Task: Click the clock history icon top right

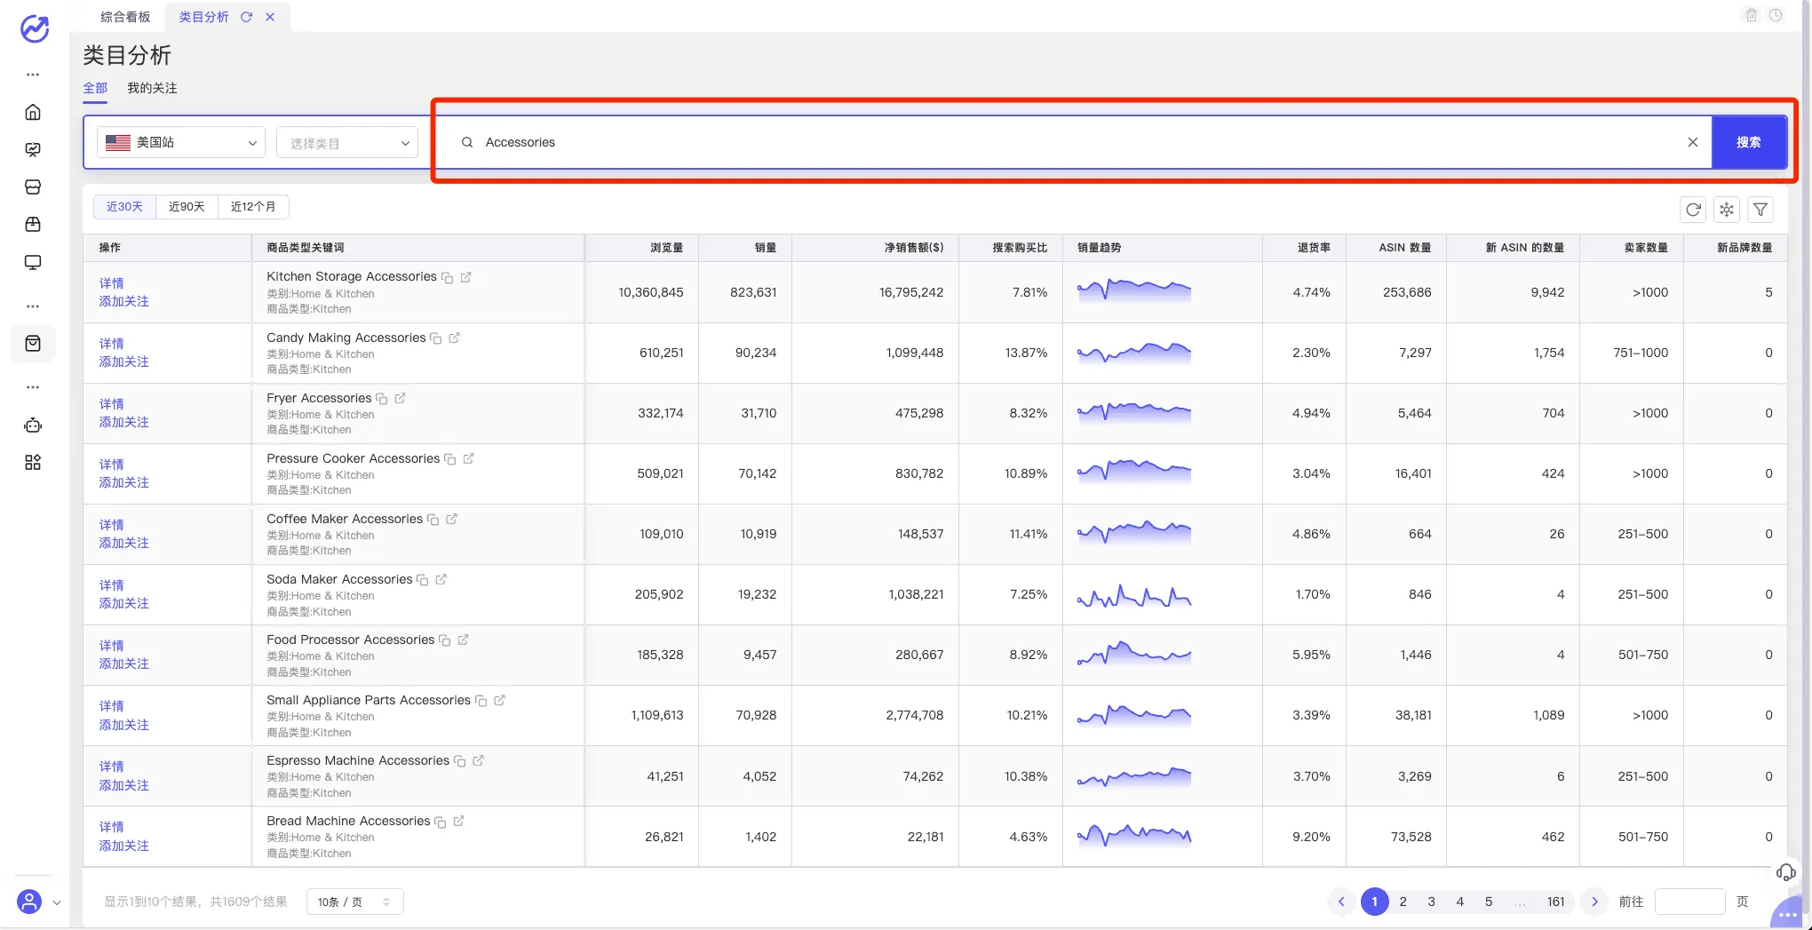Action: (1776, 15)
